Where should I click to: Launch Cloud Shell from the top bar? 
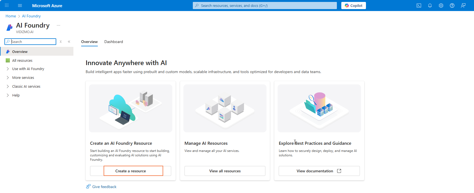(x=419, y=6)
